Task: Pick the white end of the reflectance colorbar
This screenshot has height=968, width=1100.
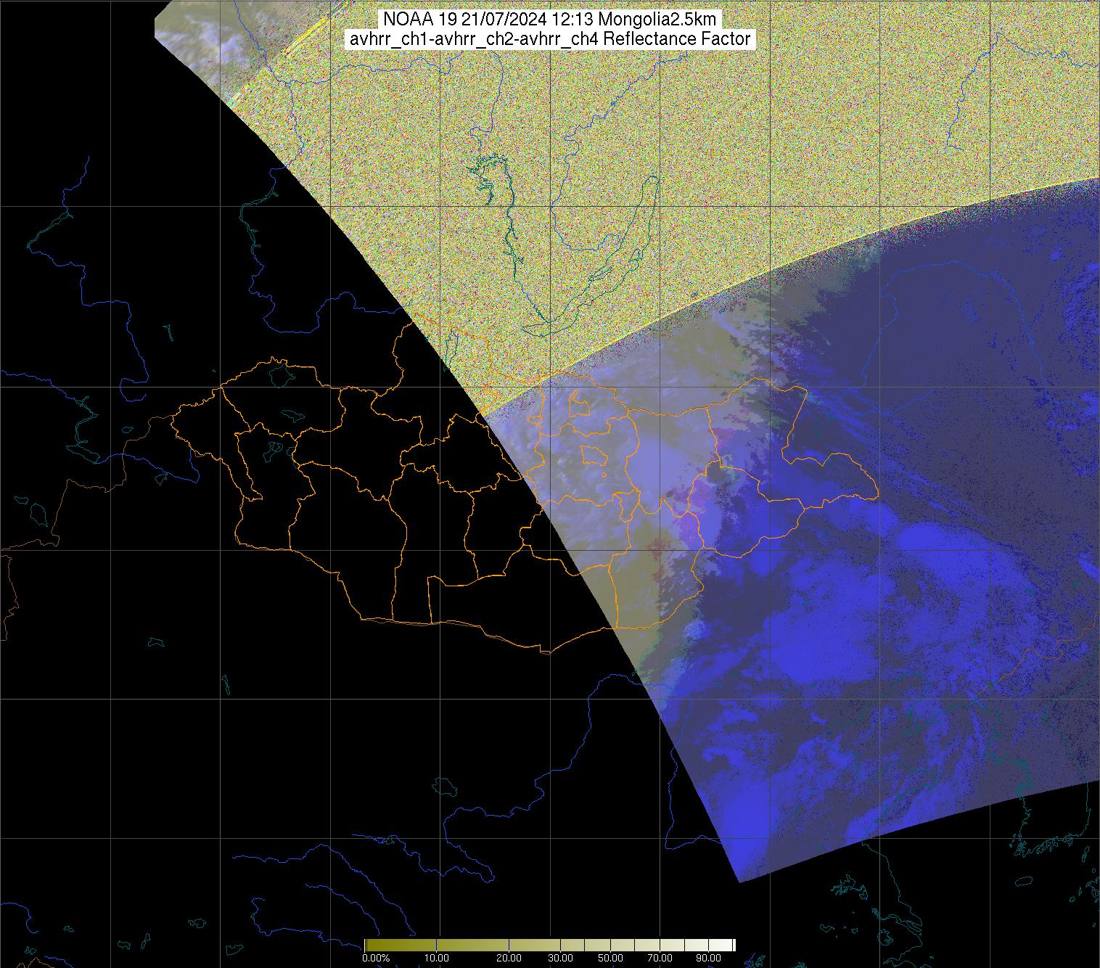Action: click(x=730, y=944)
